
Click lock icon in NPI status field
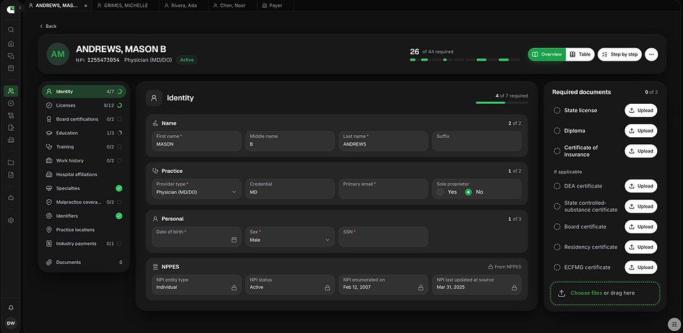coord(327,288)
